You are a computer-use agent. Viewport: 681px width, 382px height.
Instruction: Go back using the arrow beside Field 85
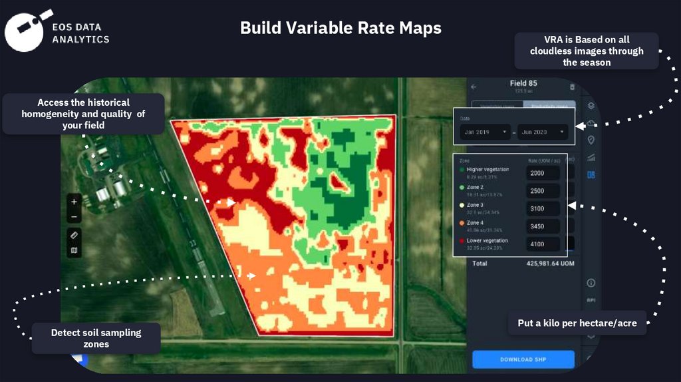(474, 87)
